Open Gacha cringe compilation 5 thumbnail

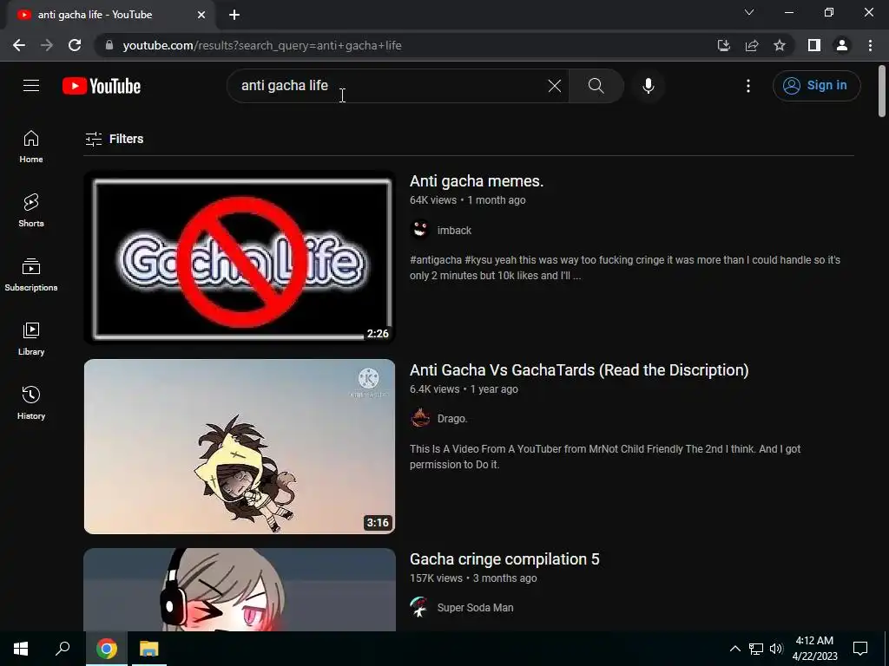coord(240,590)
